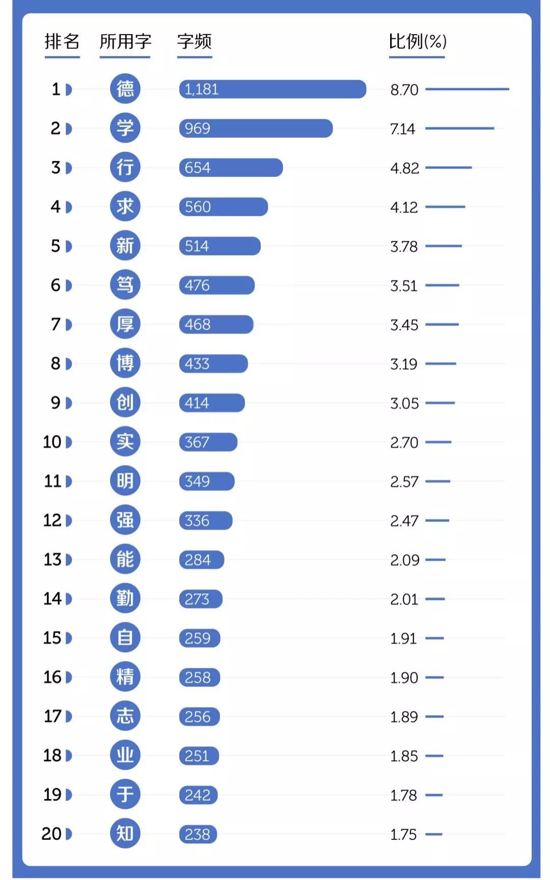Screen dimensions: 550x880
Task: Select the 创 character circle
Action: [125, 403]
